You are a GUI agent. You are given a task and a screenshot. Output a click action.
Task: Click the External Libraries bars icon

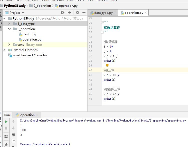click(x=10, y=50)
